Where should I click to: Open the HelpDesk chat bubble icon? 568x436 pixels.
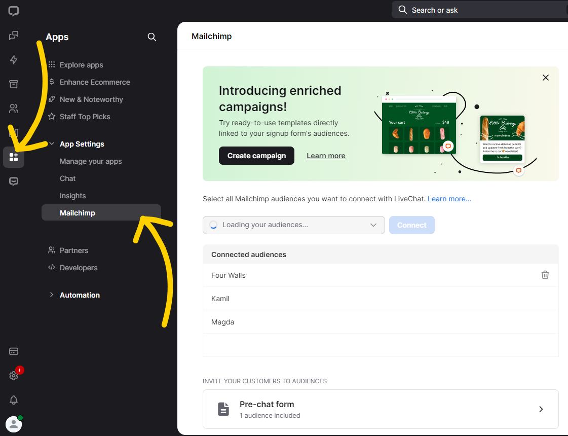pyautogui.click(x=13, y=181)
